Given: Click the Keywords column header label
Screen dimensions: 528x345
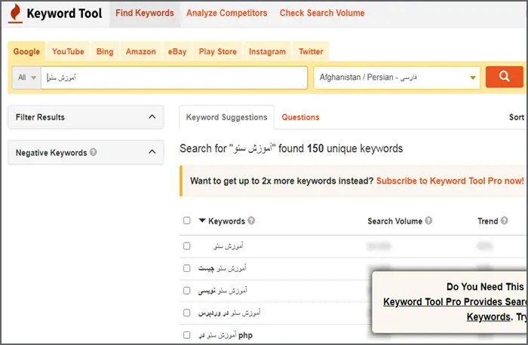Looking at the screenshot, I should [226, 221].
